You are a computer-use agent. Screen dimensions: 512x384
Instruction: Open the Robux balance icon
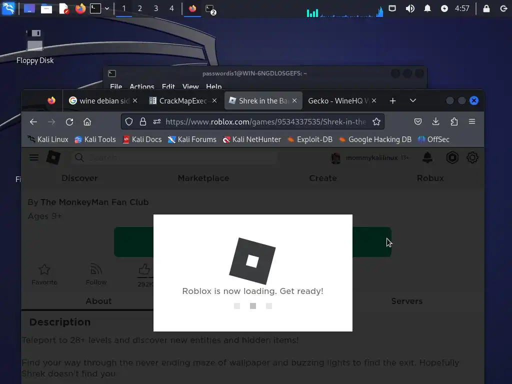pos(452,158)
